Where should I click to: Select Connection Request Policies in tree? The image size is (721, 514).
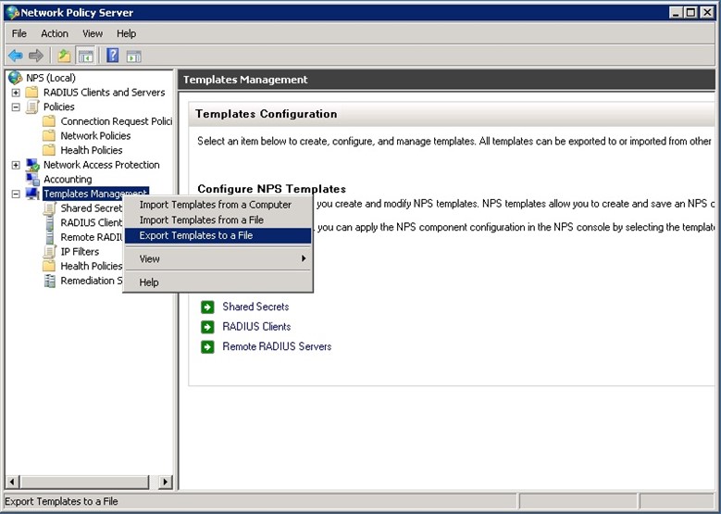coord(117,121)
